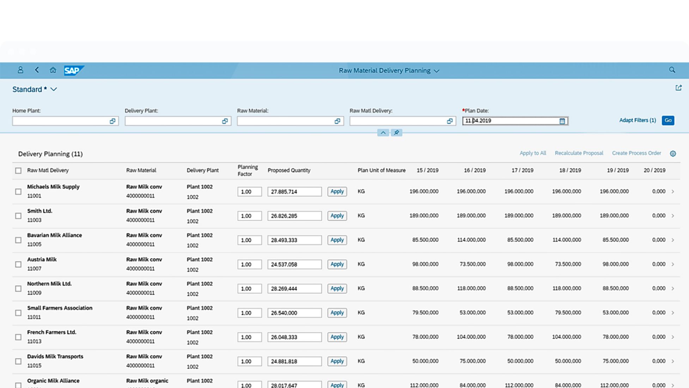Click Adapt Filters (1) link
Screen dimensions: 689x388
point(637,120)
